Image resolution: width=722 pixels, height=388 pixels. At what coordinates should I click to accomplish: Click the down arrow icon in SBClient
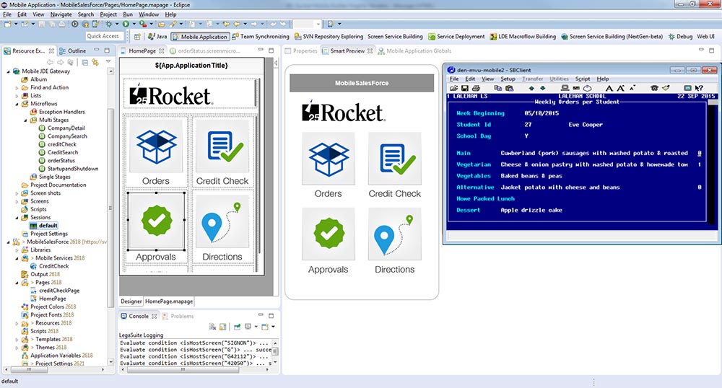(542, 88)
